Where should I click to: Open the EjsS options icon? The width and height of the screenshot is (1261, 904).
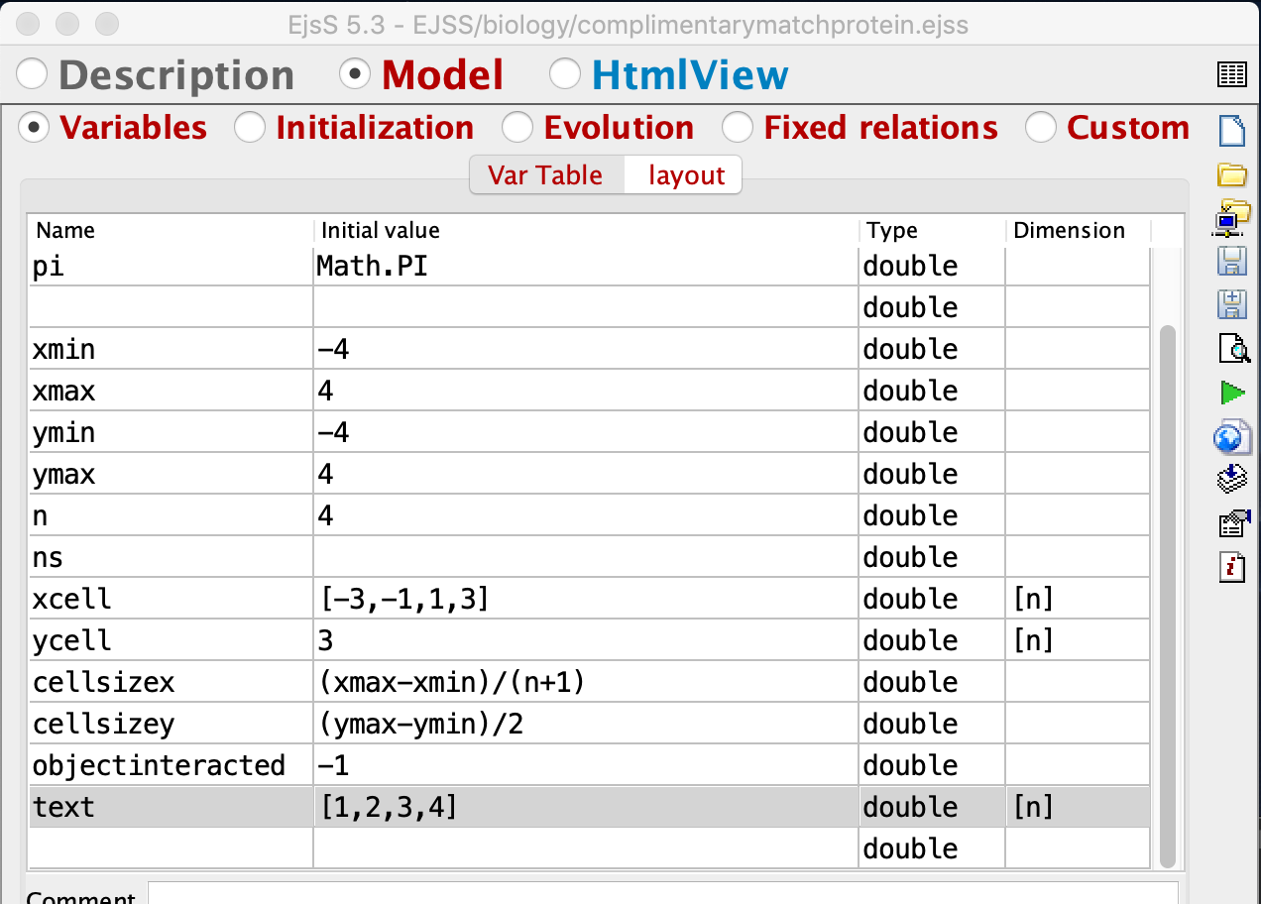[x=1231, y=523]
